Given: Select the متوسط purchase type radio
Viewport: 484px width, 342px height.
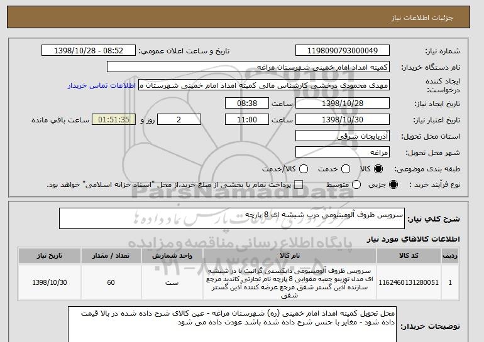Looking at the screenshot, I should coord(356,185).
